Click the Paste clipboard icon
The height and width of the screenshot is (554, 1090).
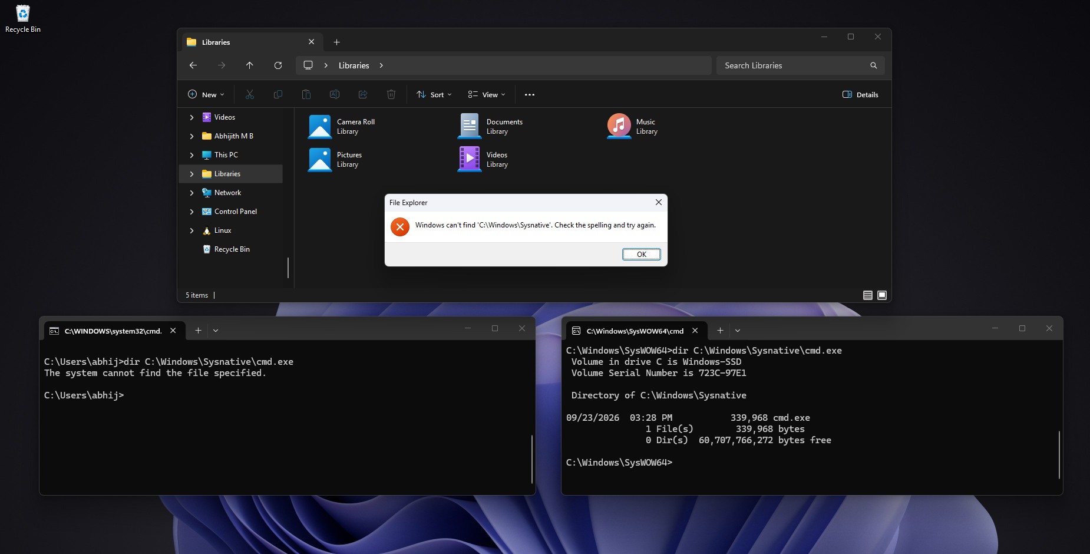point(306,94)
